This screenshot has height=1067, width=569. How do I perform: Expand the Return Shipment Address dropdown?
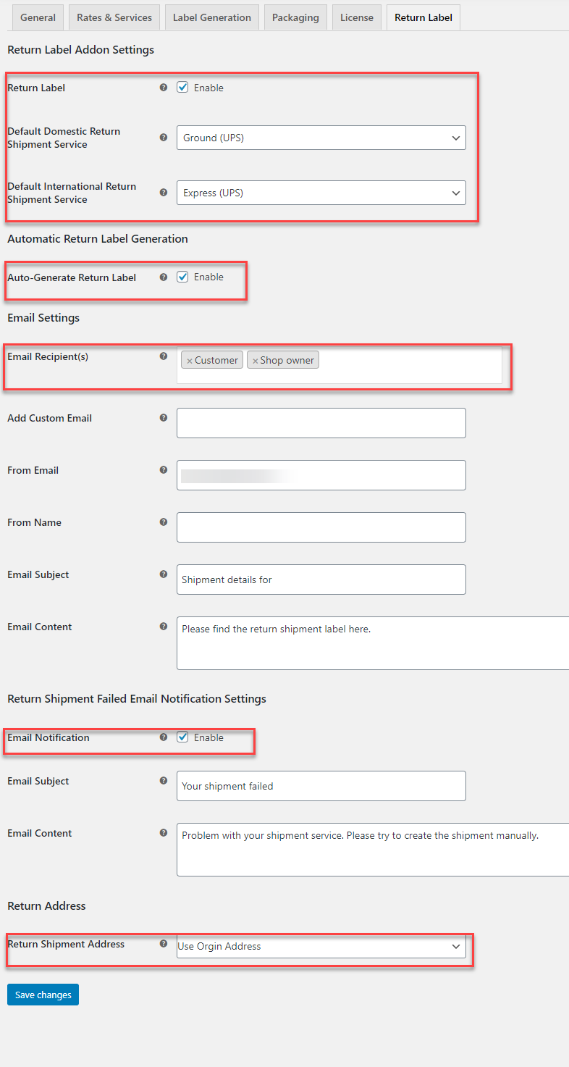321,946
